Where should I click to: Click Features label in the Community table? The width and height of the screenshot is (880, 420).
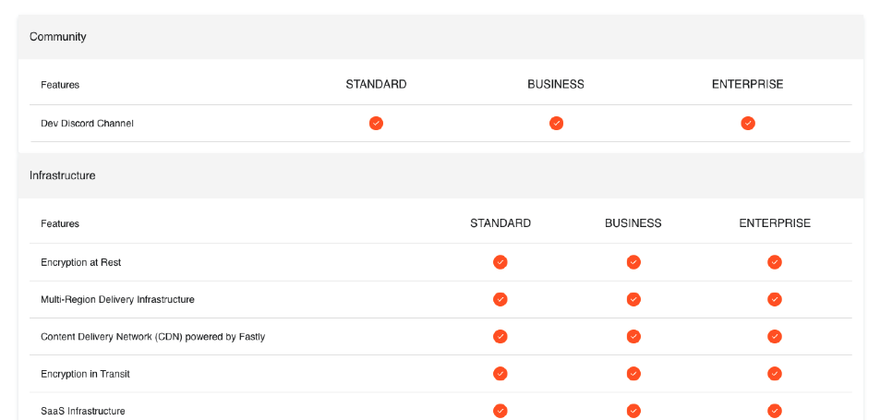(x=60, y=85)
